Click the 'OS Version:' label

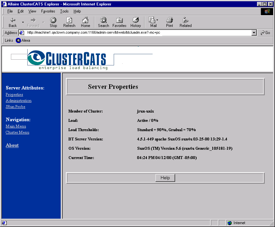[x=80, y=148]
